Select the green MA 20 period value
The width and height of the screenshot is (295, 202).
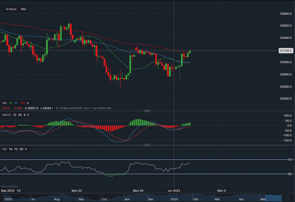pos(11,103)
